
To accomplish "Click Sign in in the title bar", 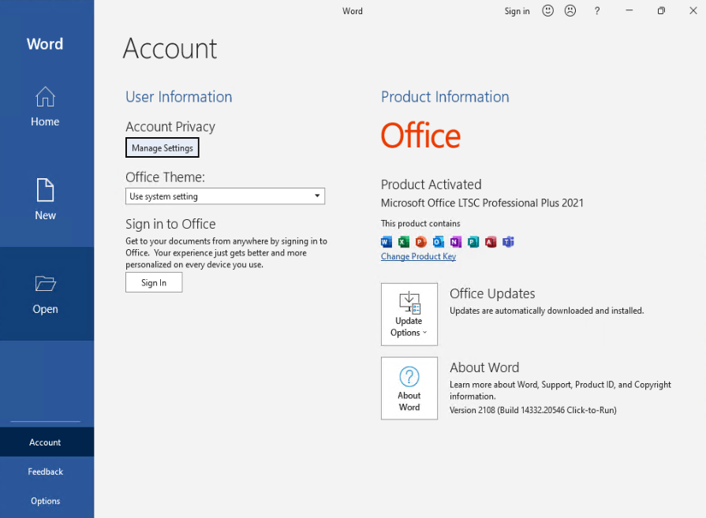I will [x=517, y=11].
